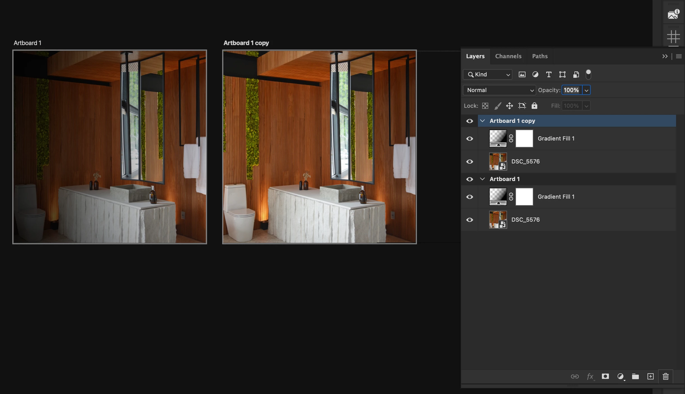The image size is (685, 394).
Task: Collapse the Artboard 1 group chevron
Action: (x=482, y=179)
